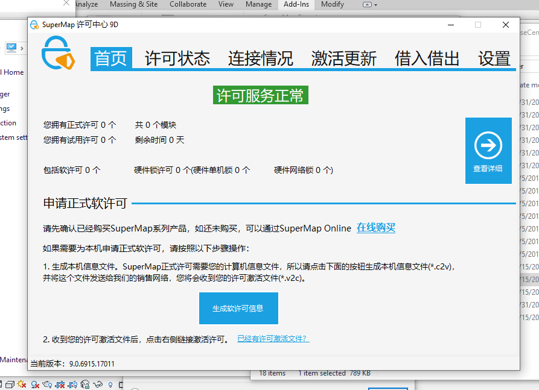This screenshot has width=539, height=390.
Task: Click the 硬件网络锁 0 个 text
Action: [304, 170]
